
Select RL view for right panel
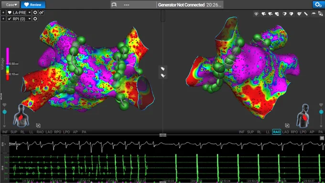coord(259,132)
